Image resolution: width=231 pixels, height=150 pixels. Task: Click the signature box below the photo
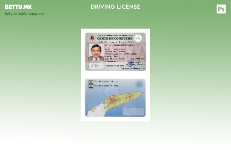click(96, 66)
